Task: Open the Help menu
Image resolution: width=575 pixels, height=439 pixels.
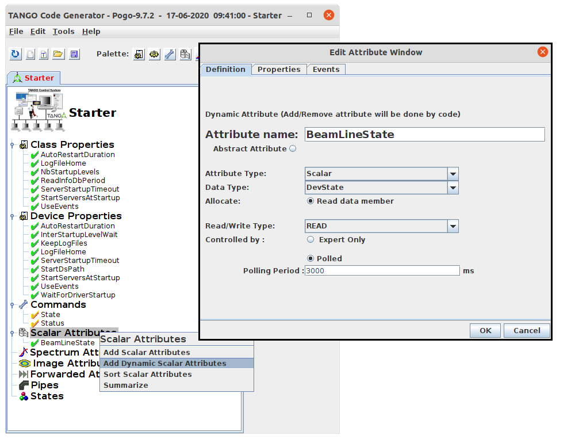Action: [91, 32]
